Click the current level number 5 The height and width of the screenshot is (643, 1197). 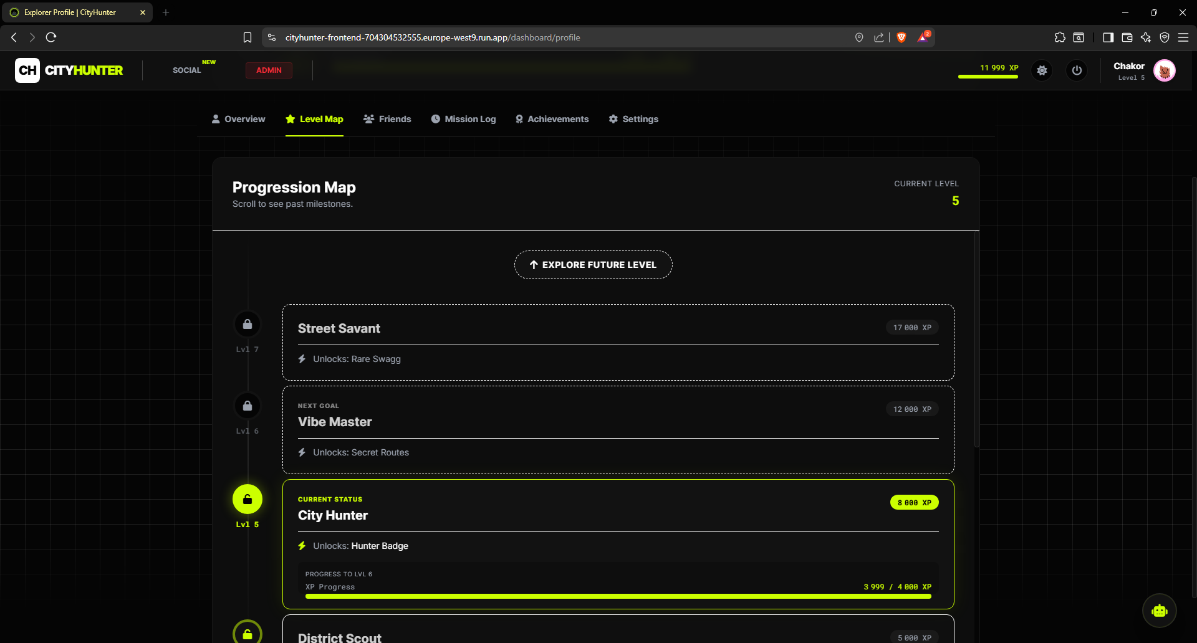pyautogui.click(x=956, y=201)
